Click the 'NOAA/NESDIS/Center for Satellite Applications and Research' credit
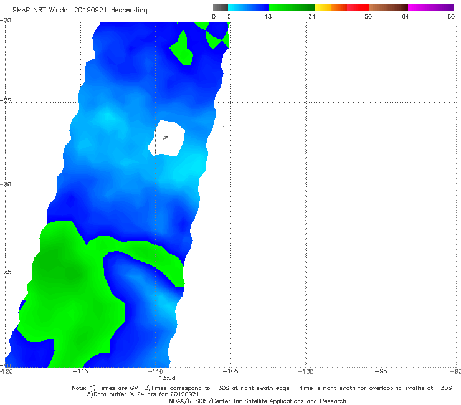Image resolution: width=461 pixels, height=405 pixels. tap(257, 401)
